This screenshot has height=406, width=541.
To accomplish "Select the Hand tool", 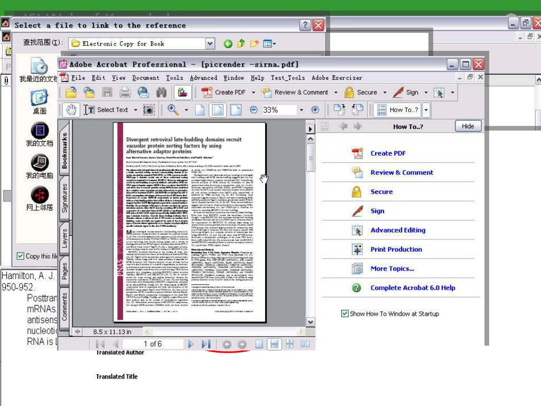I will [x=72, y=110].
